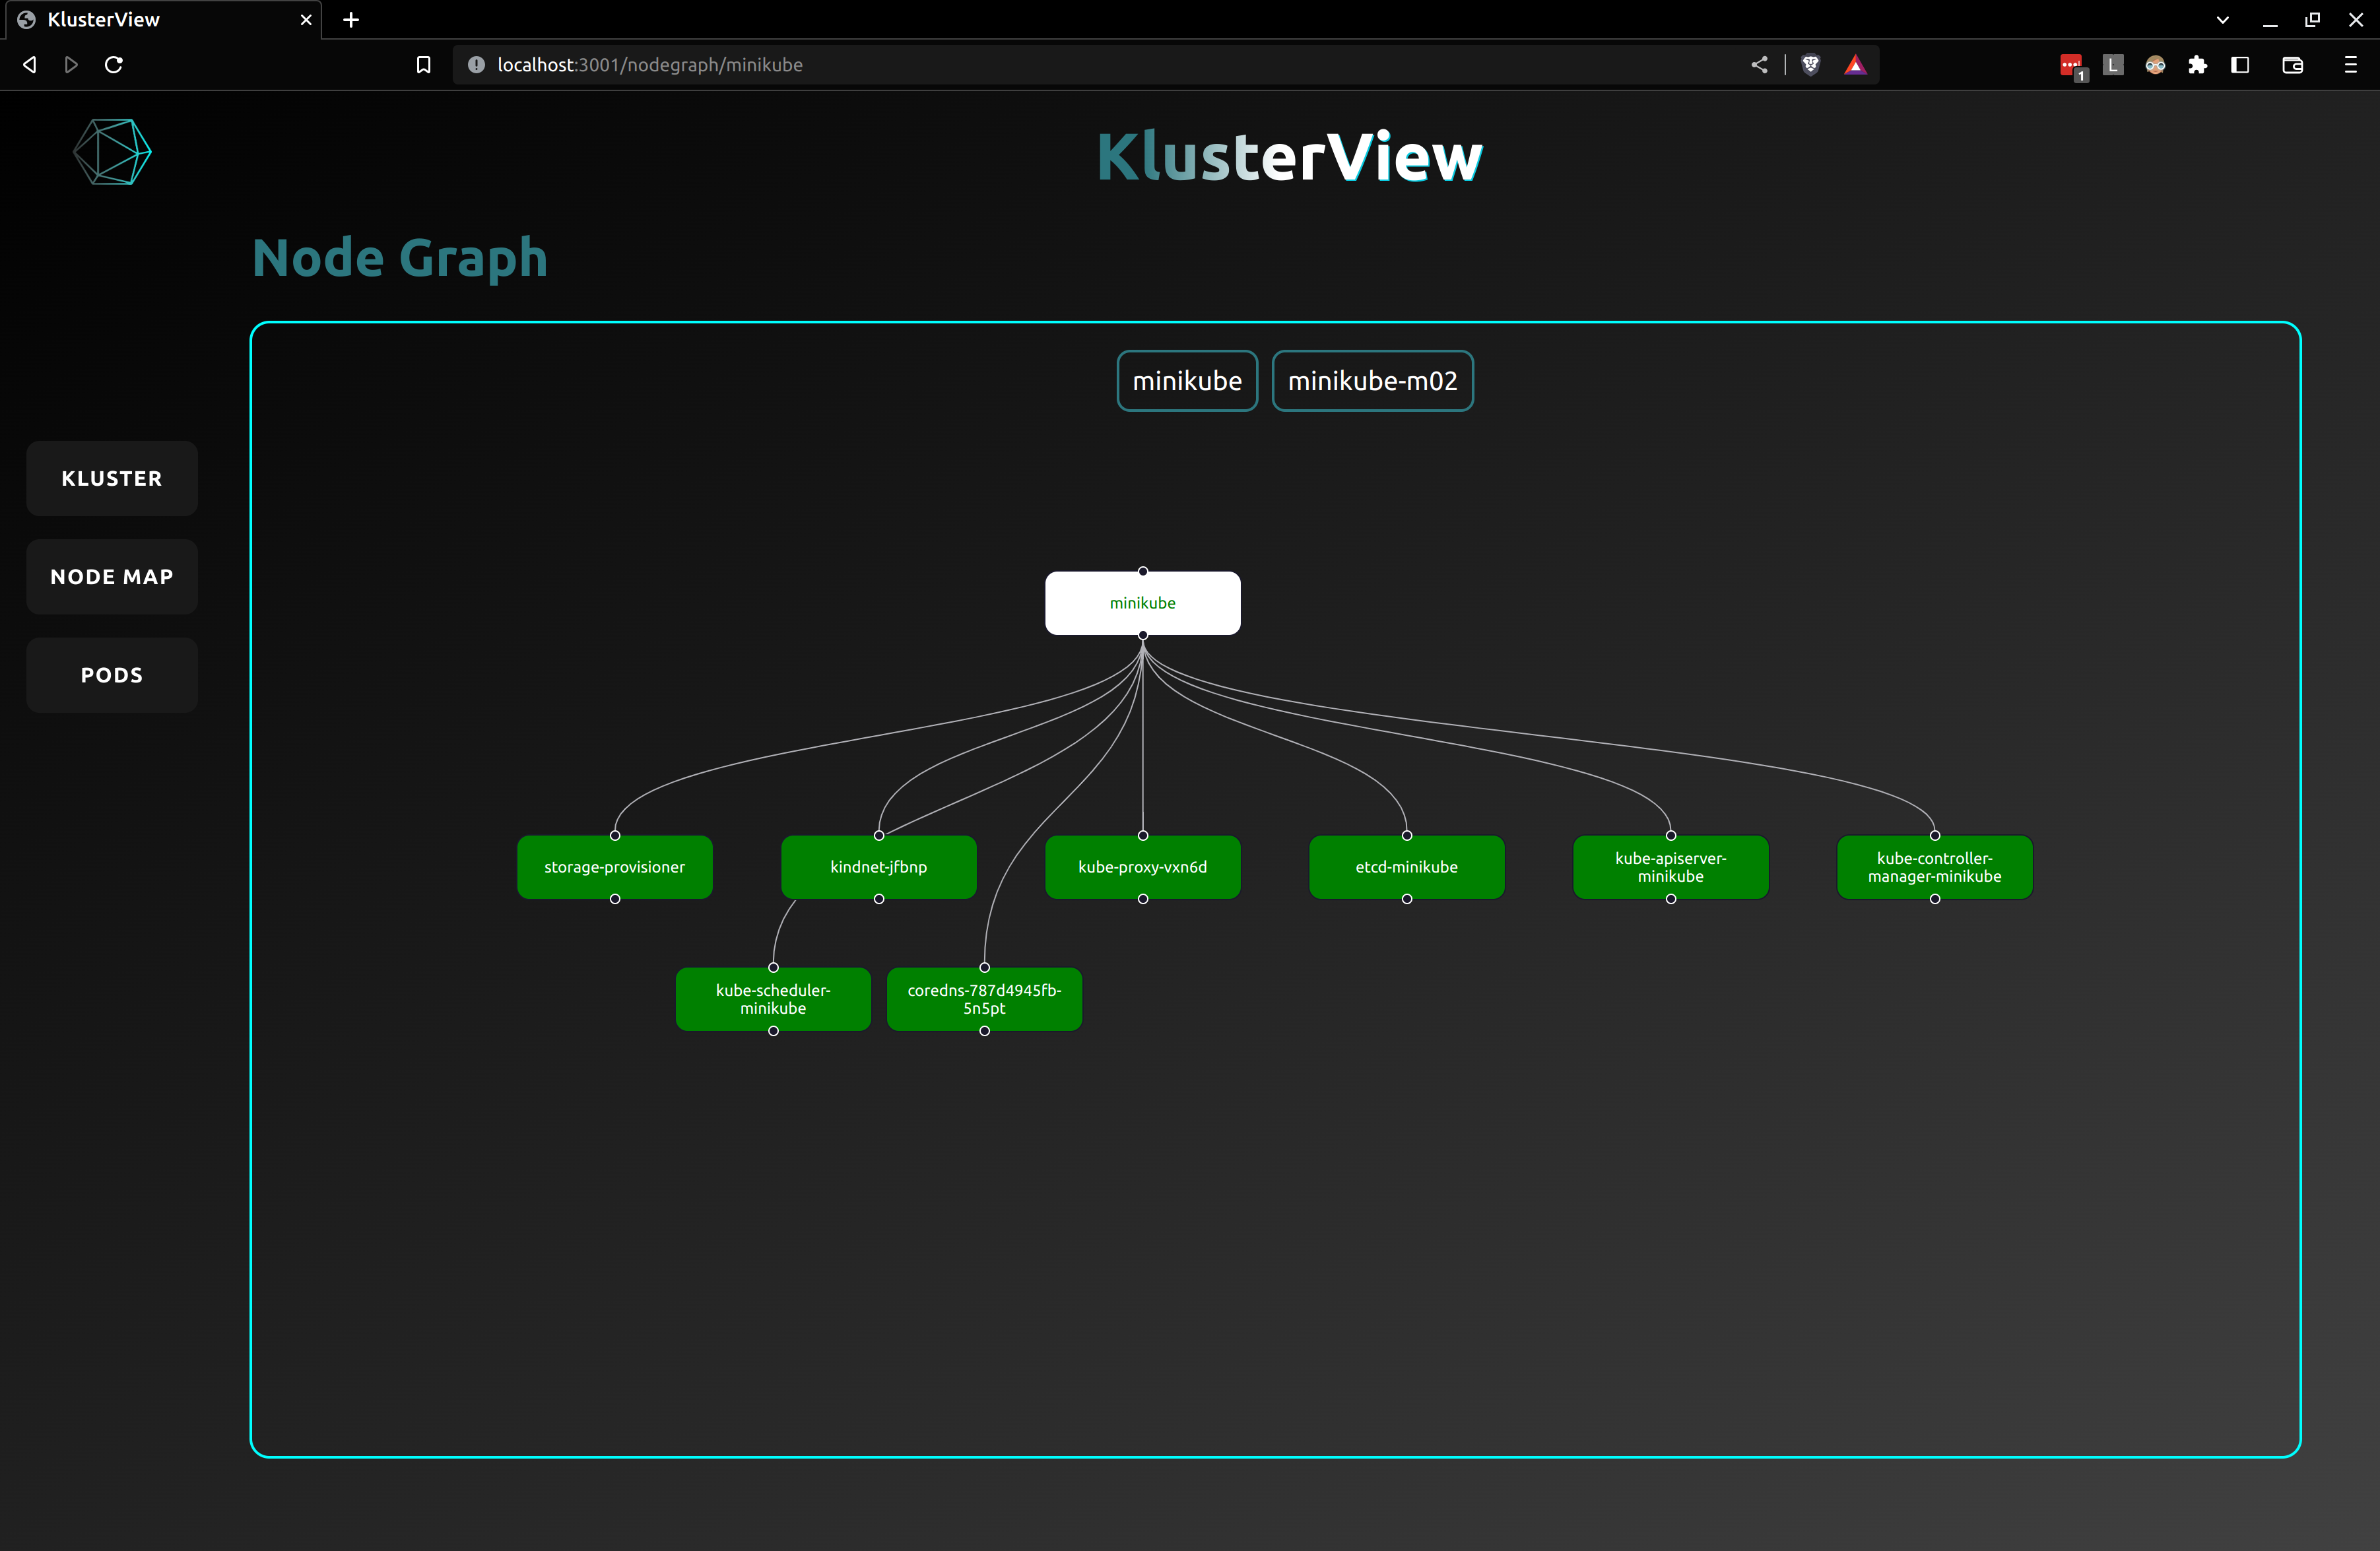Click bottom handle of coredns node
2380x1551 pixels.
coord(985,1031)
